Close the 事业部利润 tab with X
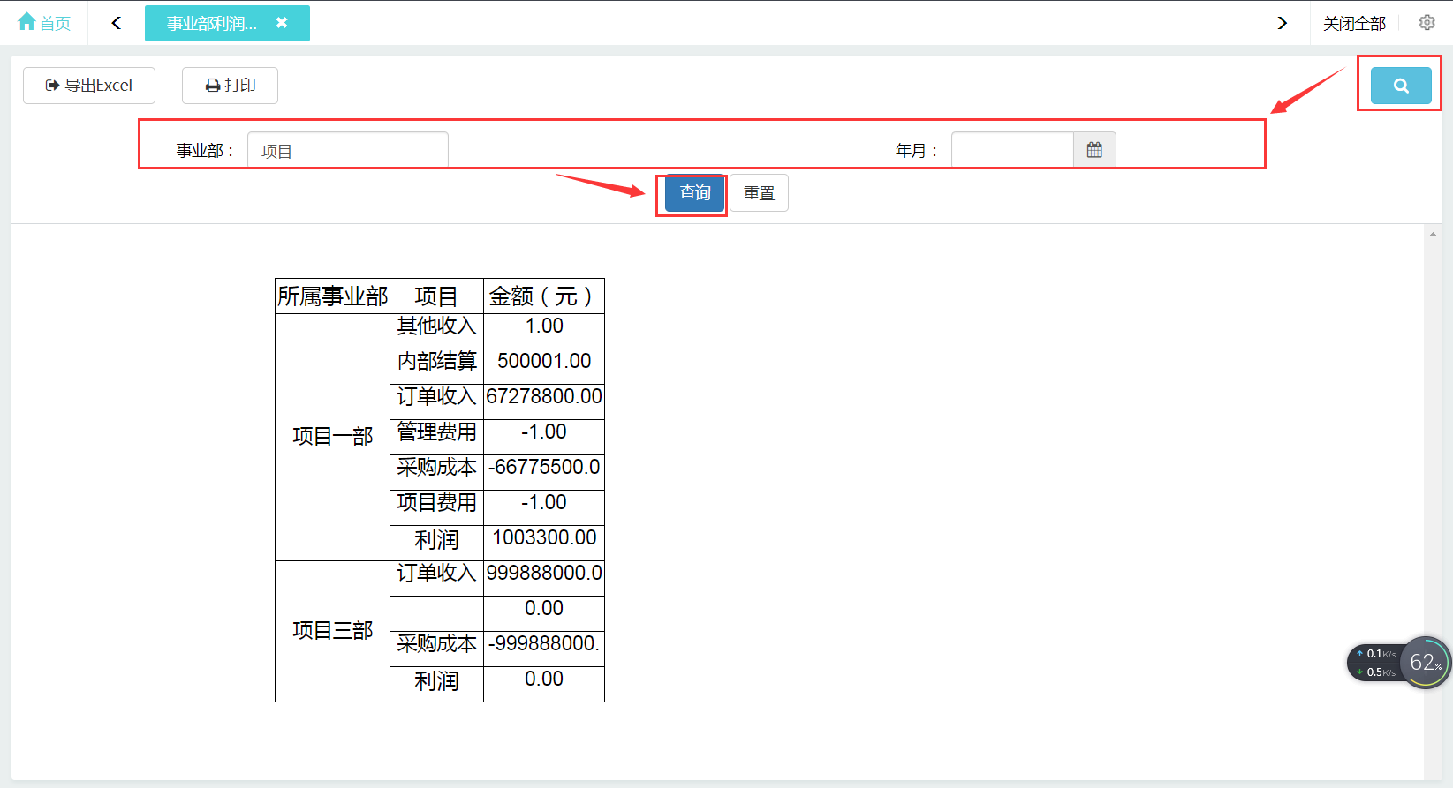1453x788 pixels. coord(282,23)
